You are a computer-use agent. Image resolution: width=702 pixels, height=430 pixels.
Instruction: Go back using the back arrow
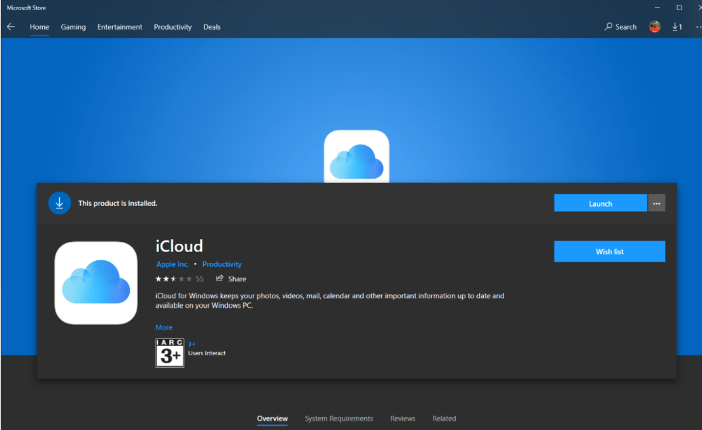tap(10, 26)
